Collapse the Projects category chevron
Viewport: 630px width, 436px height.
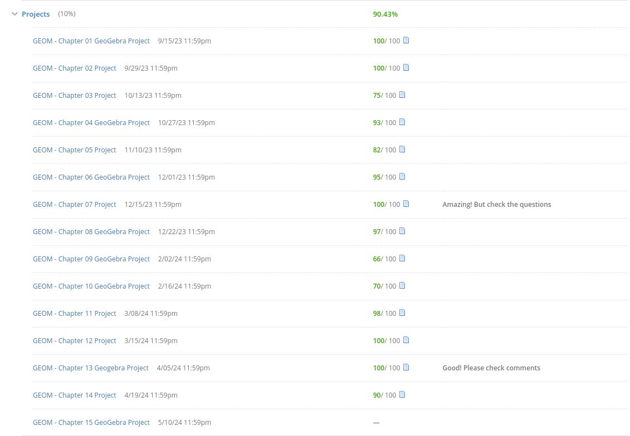[x=15, y=14]
